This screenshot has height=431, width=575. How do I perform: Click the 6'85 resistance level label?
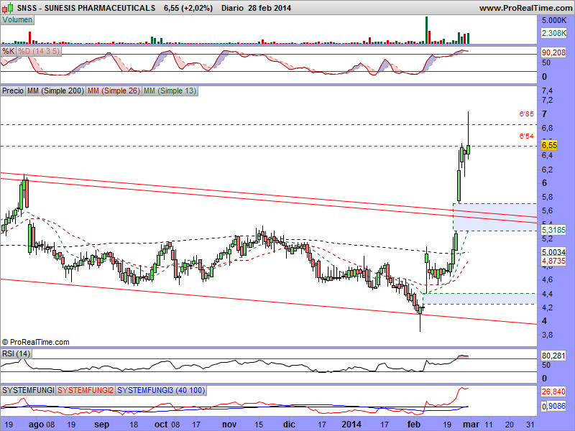(x=526, y=114)
